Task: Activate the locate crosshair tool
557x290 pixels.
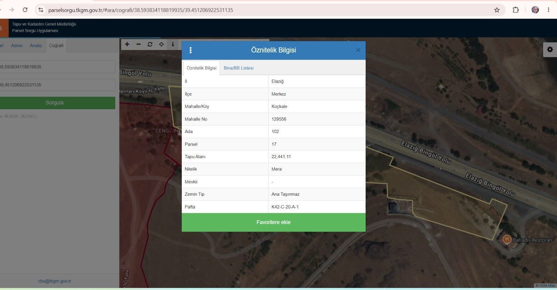Action: coord(161,44)
